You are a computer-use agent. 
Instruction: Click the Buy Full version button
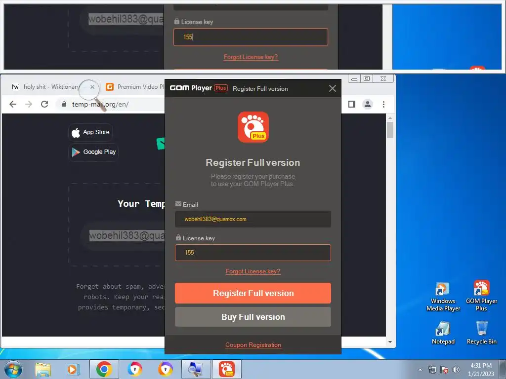pyautogui.click(x=253, y=317)
